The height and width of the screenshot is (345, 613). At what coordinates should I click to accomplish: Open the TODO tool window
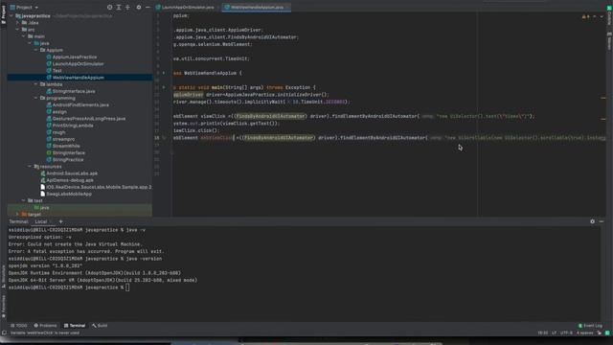19,326
